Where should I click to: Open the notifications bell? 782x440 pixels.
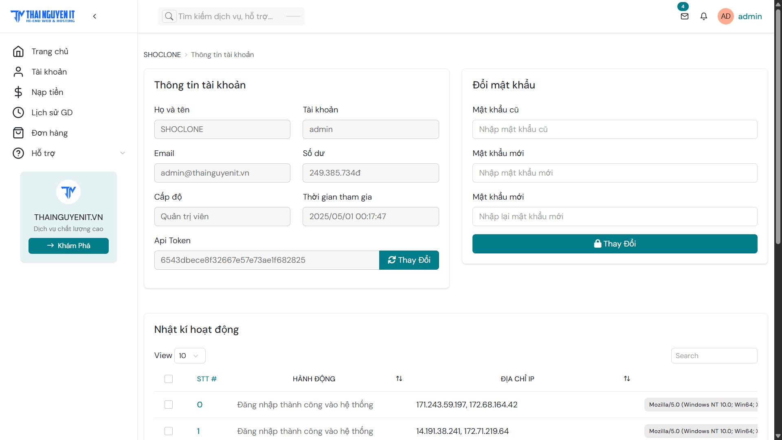tap(704, 16)
